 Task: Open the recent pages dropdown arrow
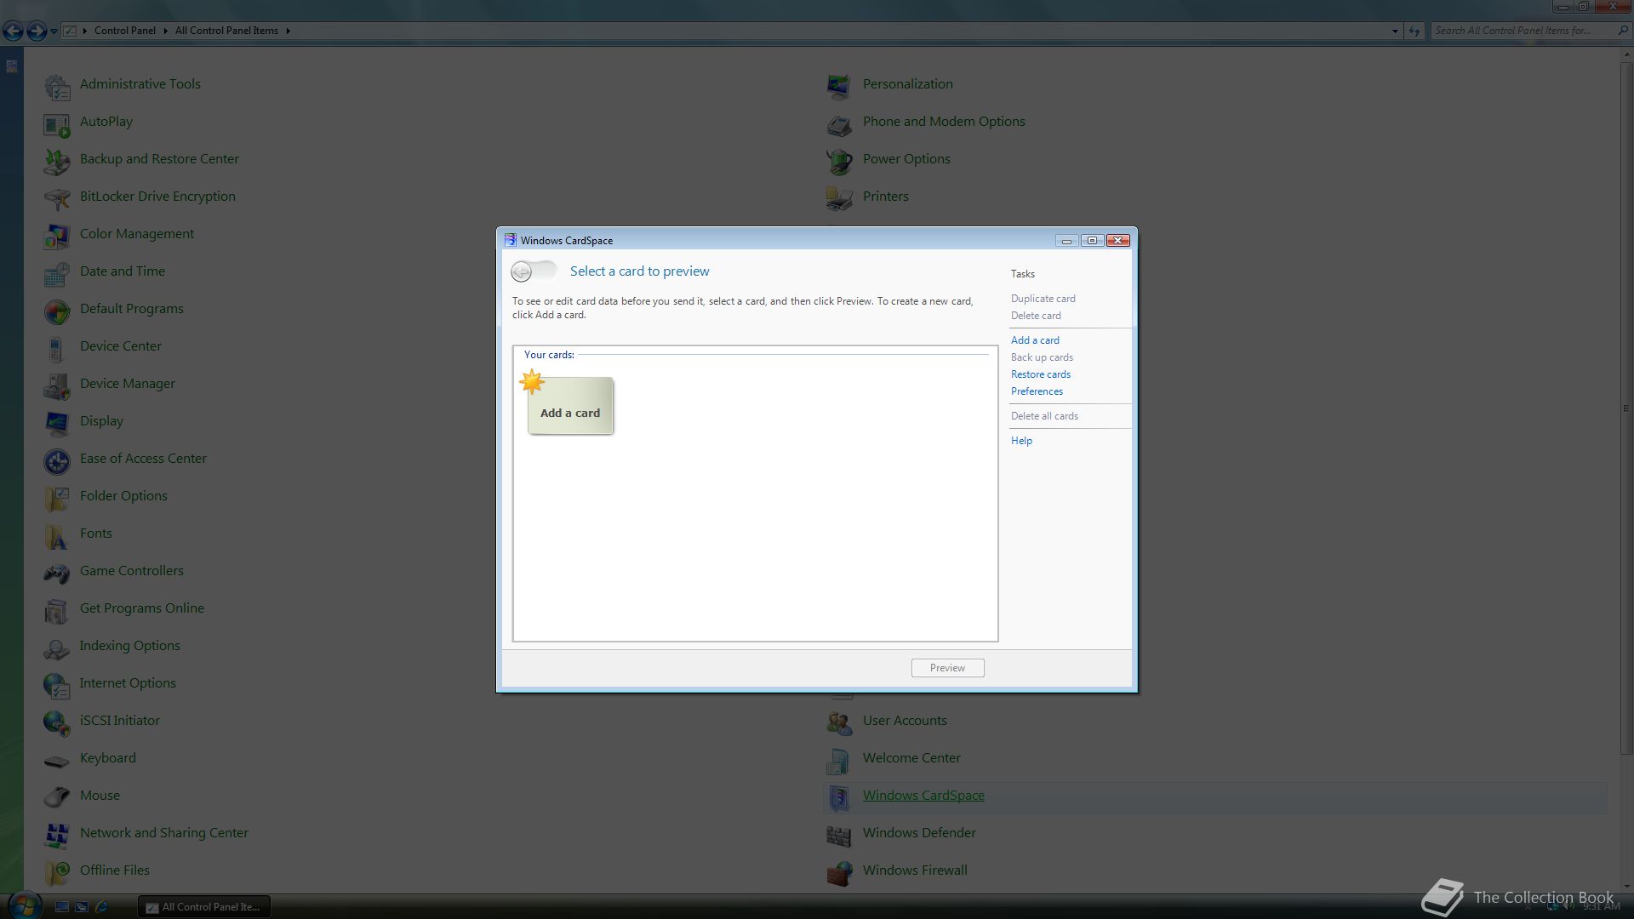tap(54, 31)
